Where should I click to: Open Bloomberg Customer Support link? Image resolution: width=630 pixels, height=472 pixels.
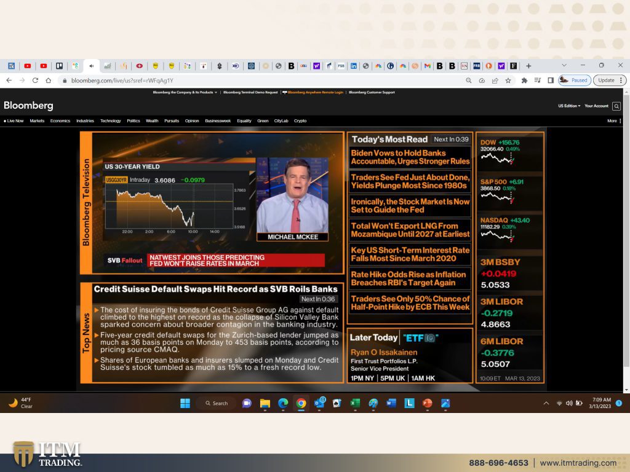(372, 92)
